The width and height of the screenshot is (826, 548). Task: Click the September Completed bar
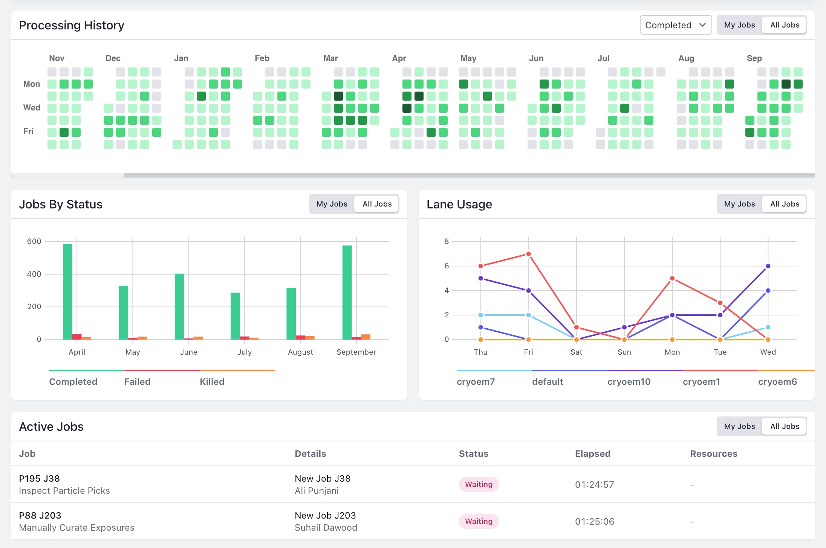(347, 292)
